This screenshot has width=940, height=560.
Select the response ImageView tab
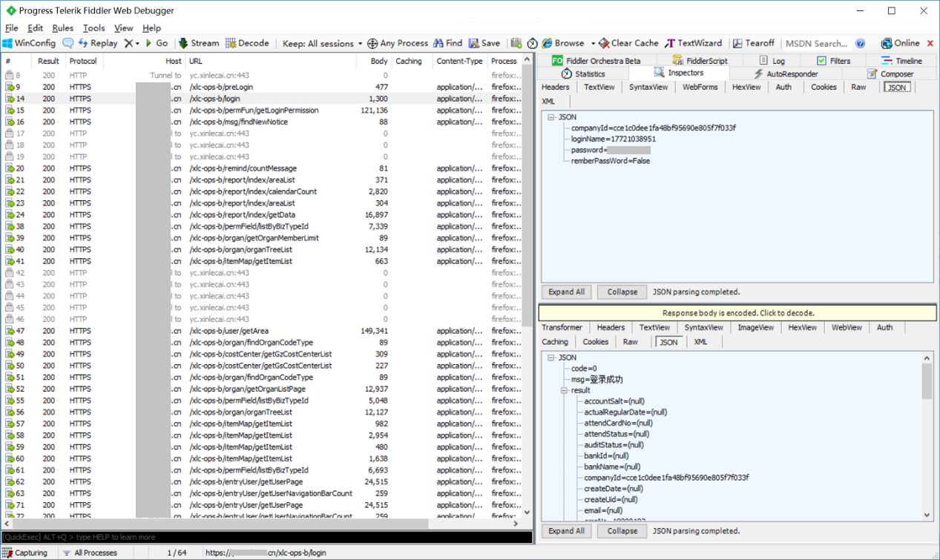tap(755, 327)
